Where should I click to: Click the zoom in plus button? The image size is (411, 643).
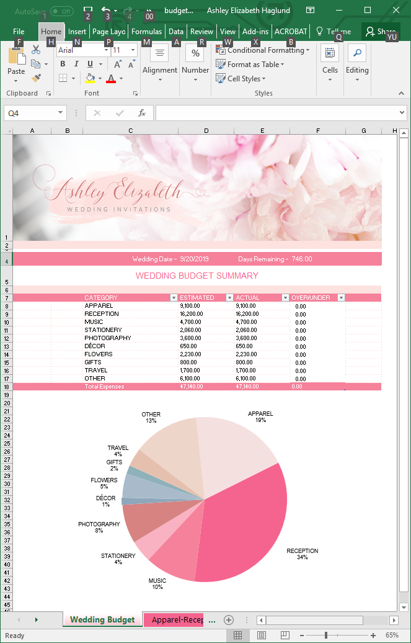tap(373, 636)
